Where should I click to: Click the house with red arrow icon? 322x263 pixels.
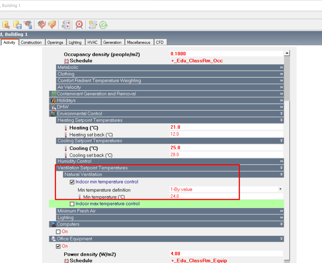42,25
